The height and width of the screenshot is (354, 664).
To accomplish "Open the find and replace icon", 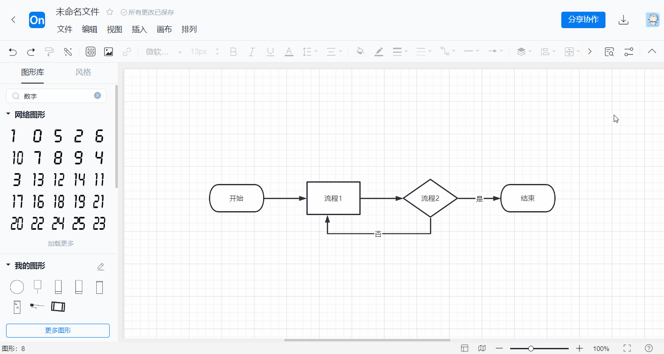I will click(x=609, y=52).
